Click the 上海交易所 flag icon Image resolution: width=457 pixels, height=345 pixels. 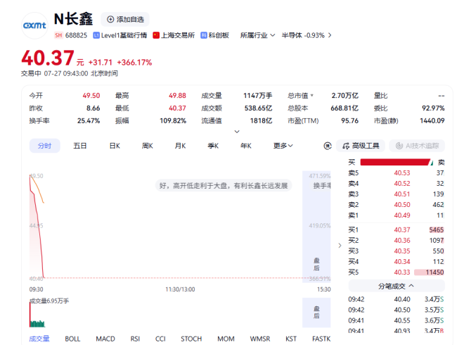coord(156,35)
